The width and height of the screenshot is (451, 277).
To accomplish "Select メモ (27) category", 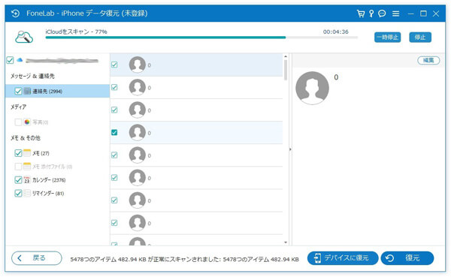I will 41,153.
